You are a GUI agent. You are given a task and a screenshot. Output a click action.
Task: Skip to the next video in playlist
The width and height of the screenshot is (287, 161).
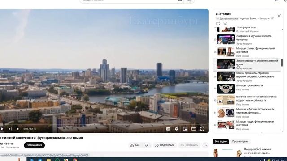(10, 129)
